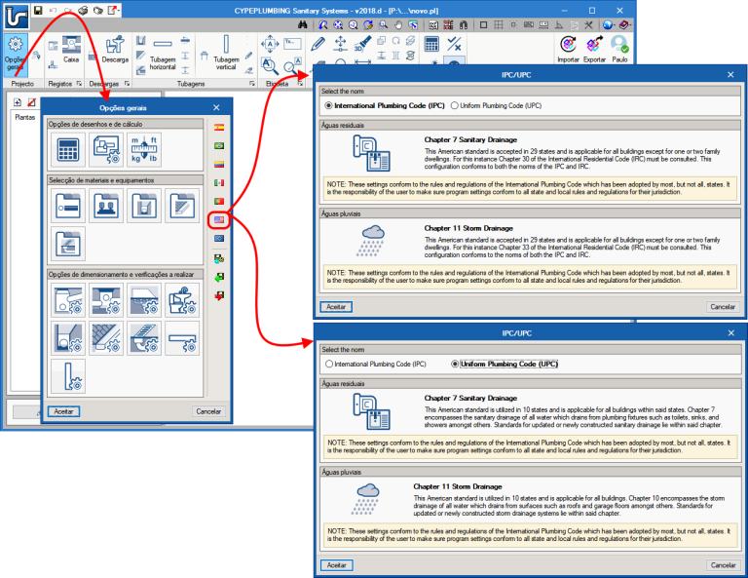Open drawing configuration options icon
This screenshot has width=748, height=578.
pos(106,150)
